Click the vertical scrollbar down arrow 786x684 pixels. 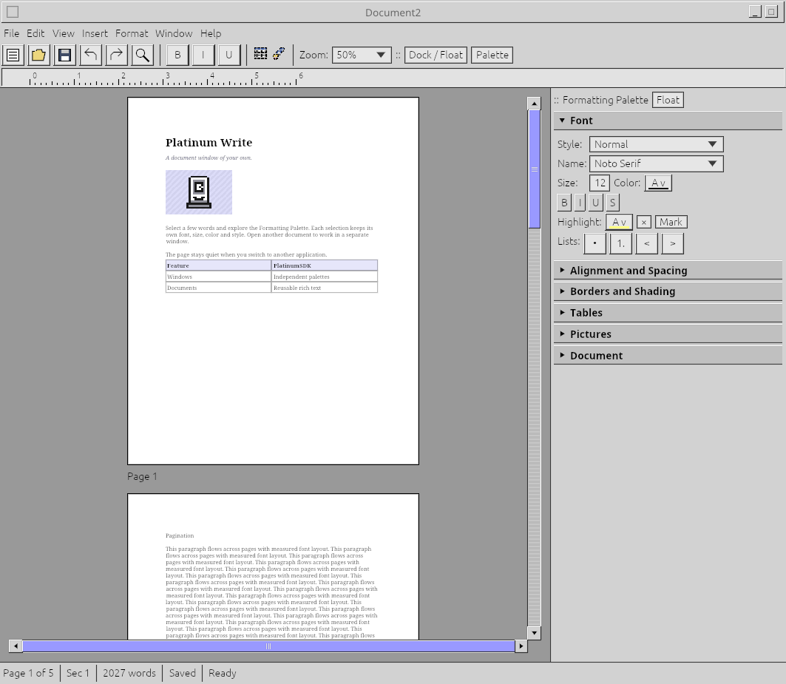point(535,633)
